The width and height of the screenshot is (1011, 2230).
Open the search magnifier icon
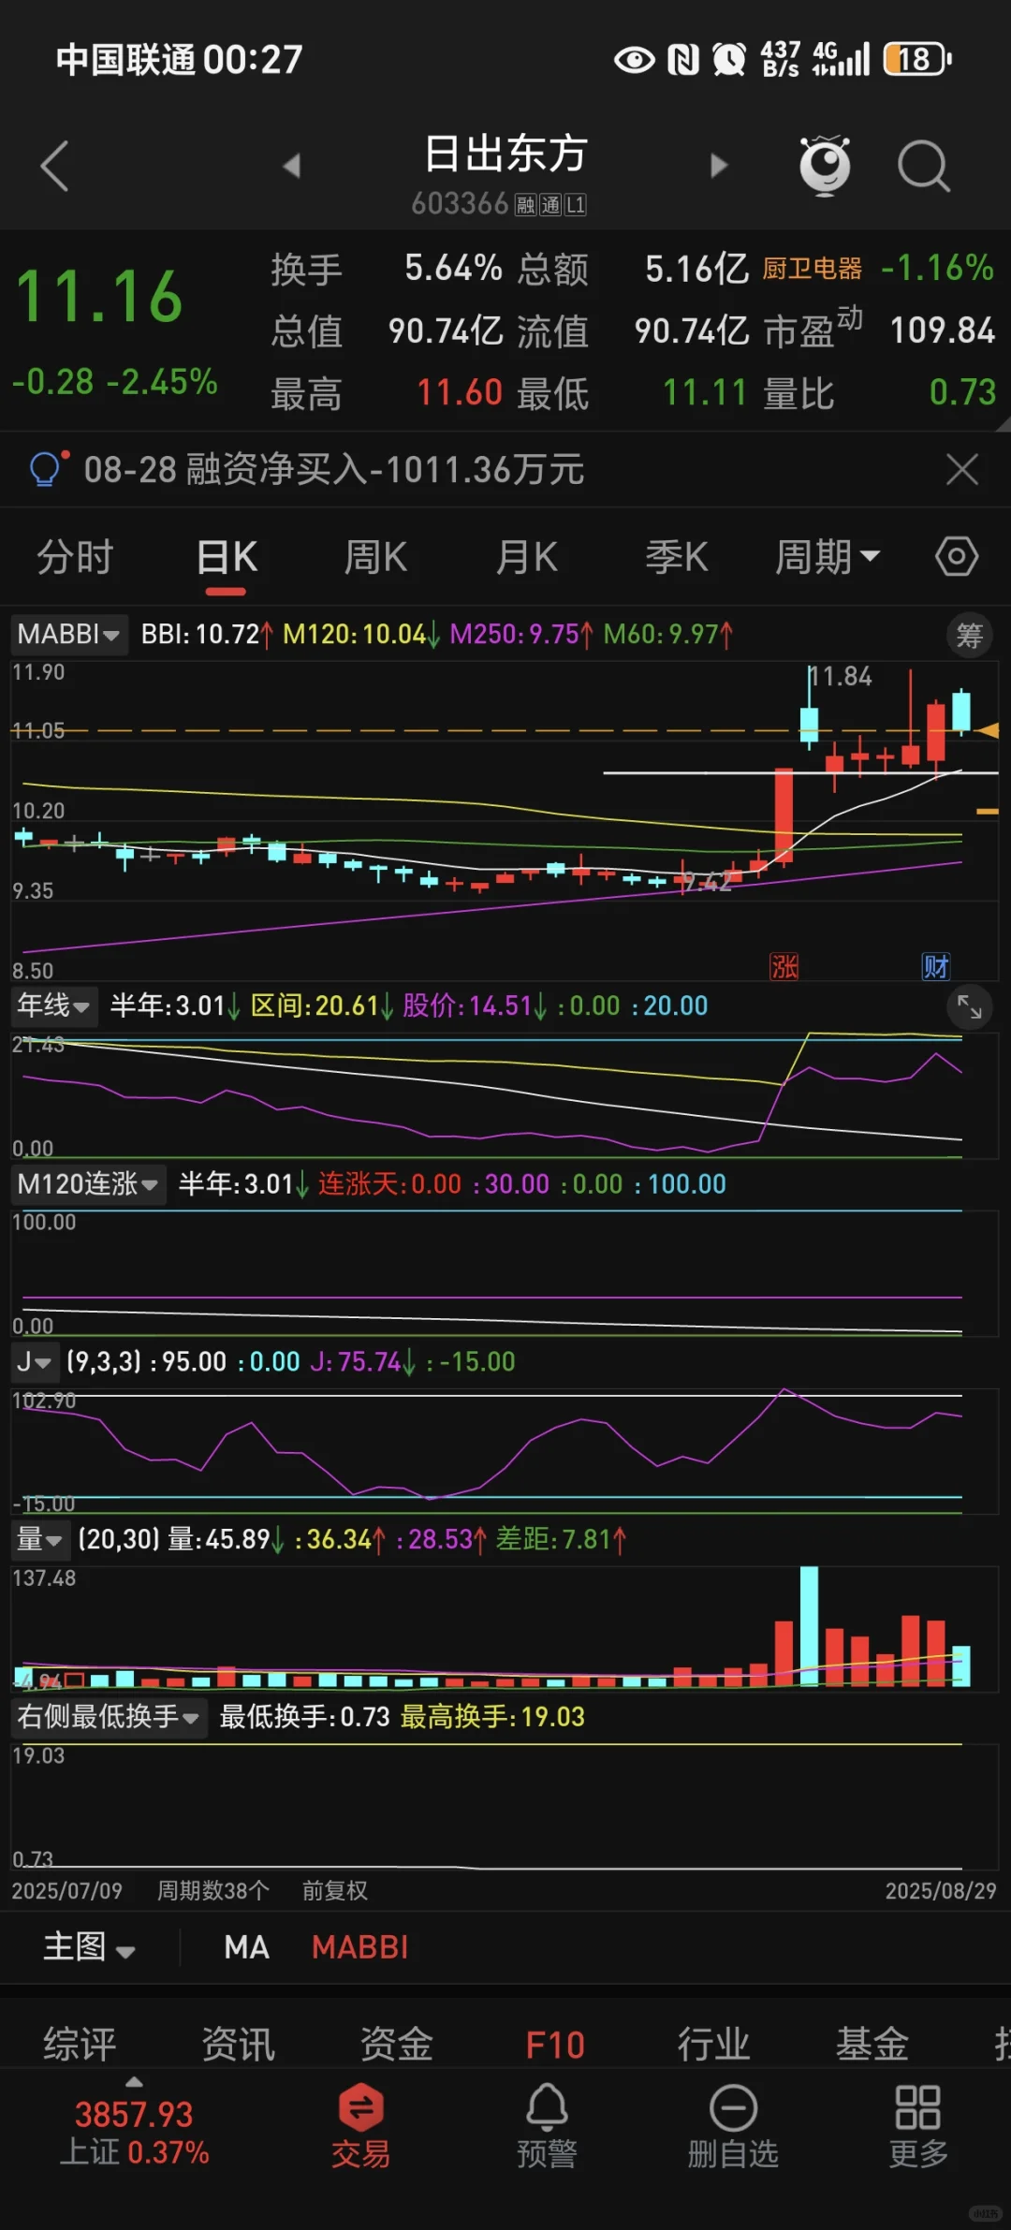pos(924,166)
